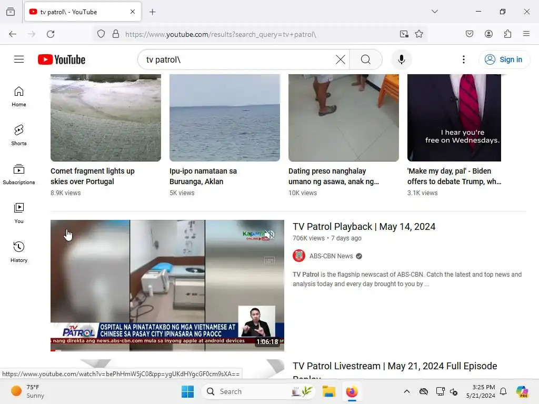Open Firefox tracking protection shield icon
The height and width of the screenshot is (404, 539).
click(101, 34)
